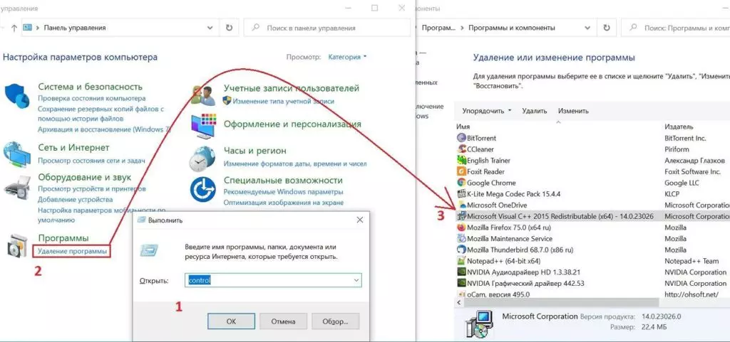Click the CCleaner program icon
730x342 pixels.
[461, 149]
